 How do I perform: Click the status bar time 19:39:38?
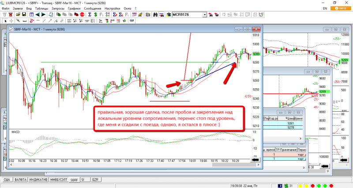(237, 186)
